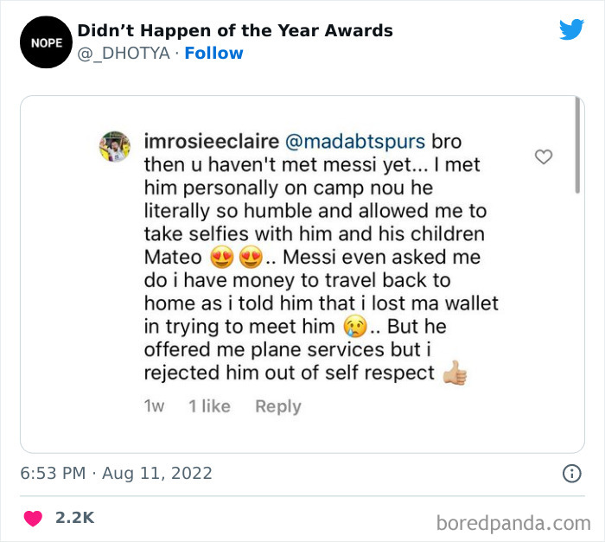Open Didn't Happen of the Year Awards profile
The width and height of the screenshot is (605, 542).
tap(235, 31)
